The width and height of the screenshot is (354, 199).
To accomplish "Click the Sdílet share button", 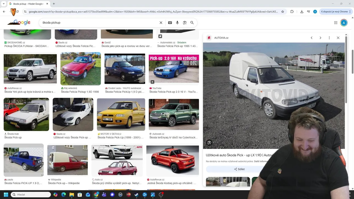I will tap(240, 169).
